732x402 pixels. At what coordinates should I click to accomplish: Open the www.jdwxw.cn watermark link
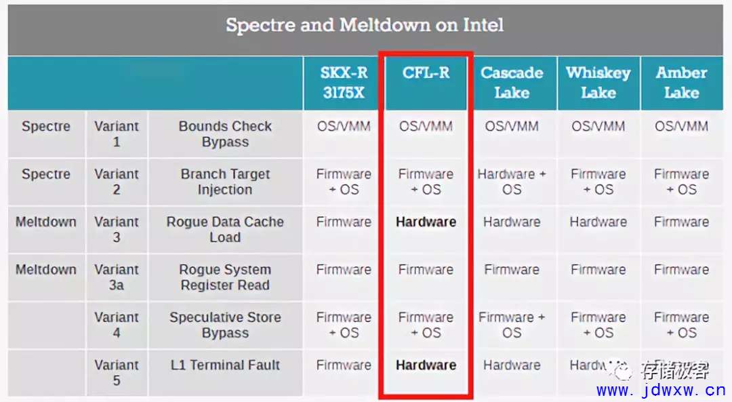[x=661, y=390]
